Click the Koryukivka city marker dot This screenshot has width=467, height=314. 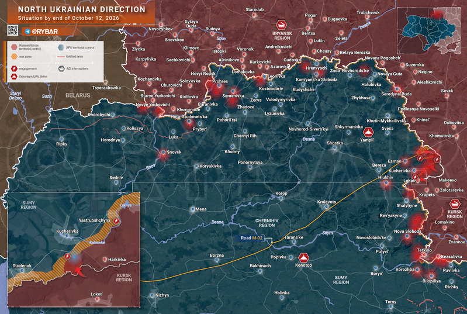click(x=196, y=166)
